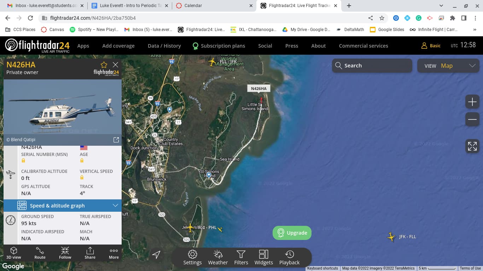Open Chrome extensions puzzle icon
This screenshot has width=483, height=271.
[x=453, y=18]
